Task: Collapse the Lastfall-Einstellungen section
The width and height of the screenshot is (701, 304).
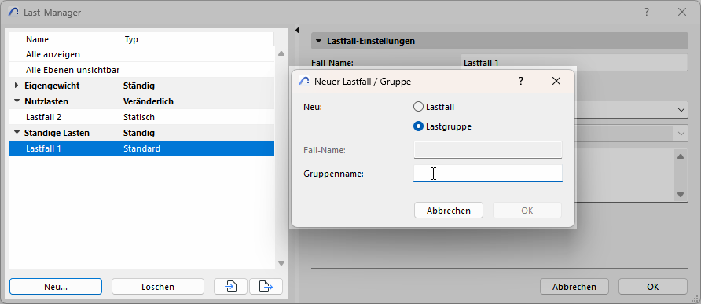Action: [x=319, y=41]
